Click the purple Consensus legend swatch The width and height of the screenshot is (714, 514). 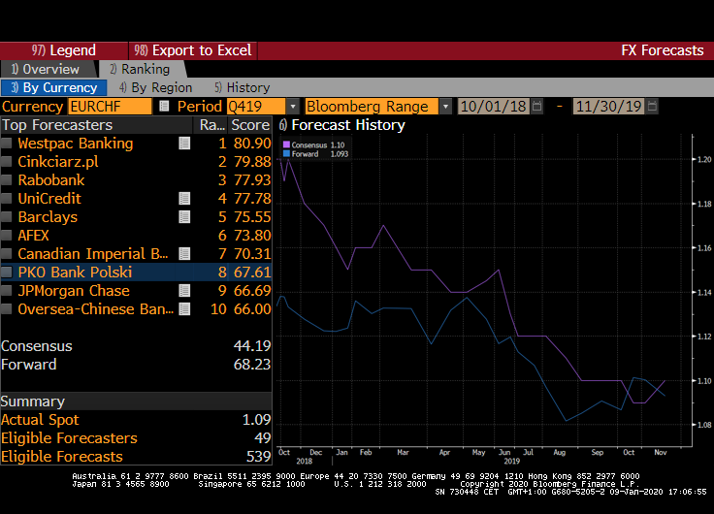285,145
